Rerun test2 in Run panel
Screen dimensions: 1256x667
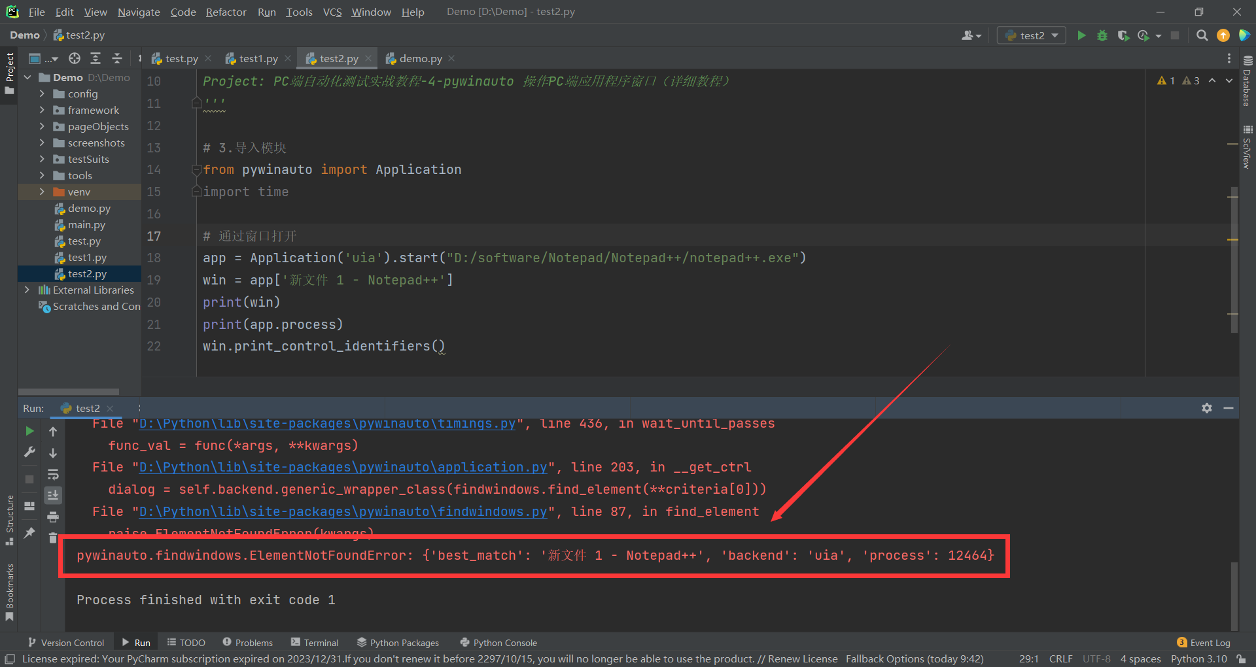tap(29, 431)
